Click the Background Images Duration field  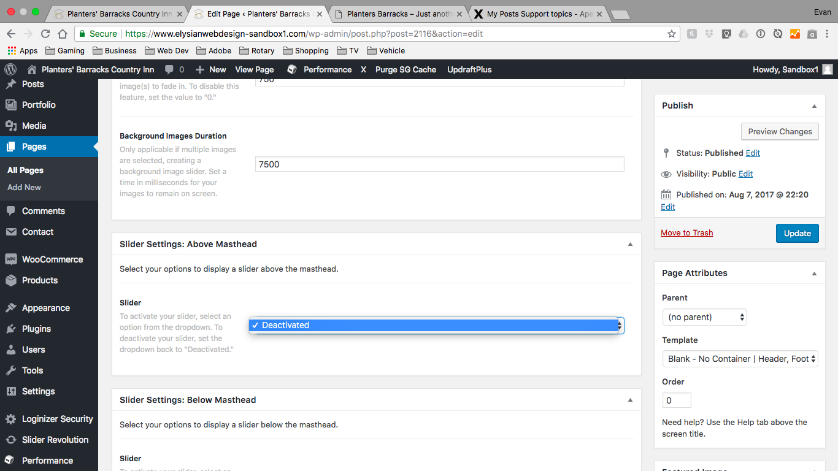tap(439, 164)
